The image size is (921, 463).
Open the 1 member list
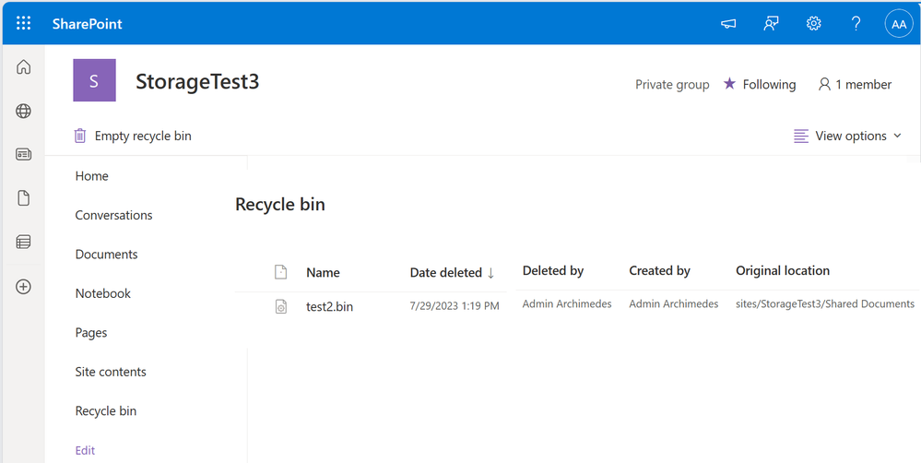(x=856, y=85)
